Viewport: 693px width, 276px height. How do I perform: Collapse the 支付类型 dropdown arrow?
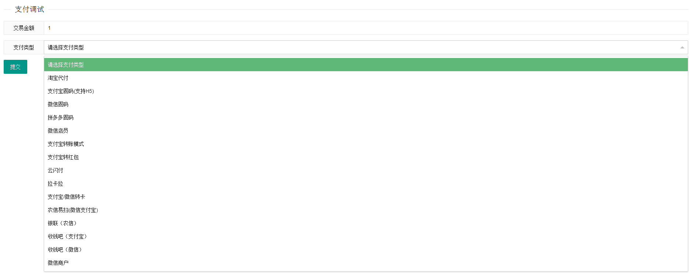(682, 47)
